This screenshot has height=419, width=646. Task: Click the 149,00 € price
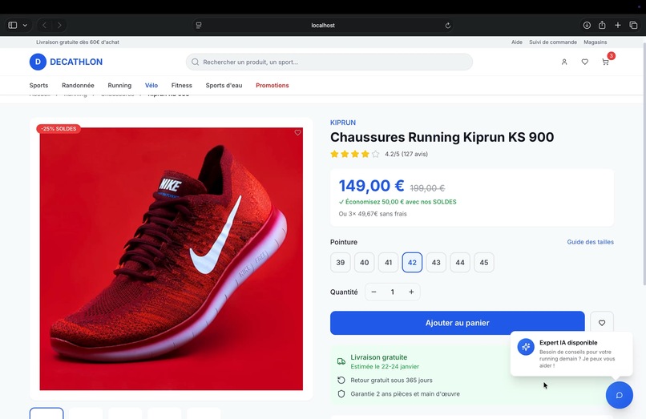pyautogui.click(x=371, y=186)
